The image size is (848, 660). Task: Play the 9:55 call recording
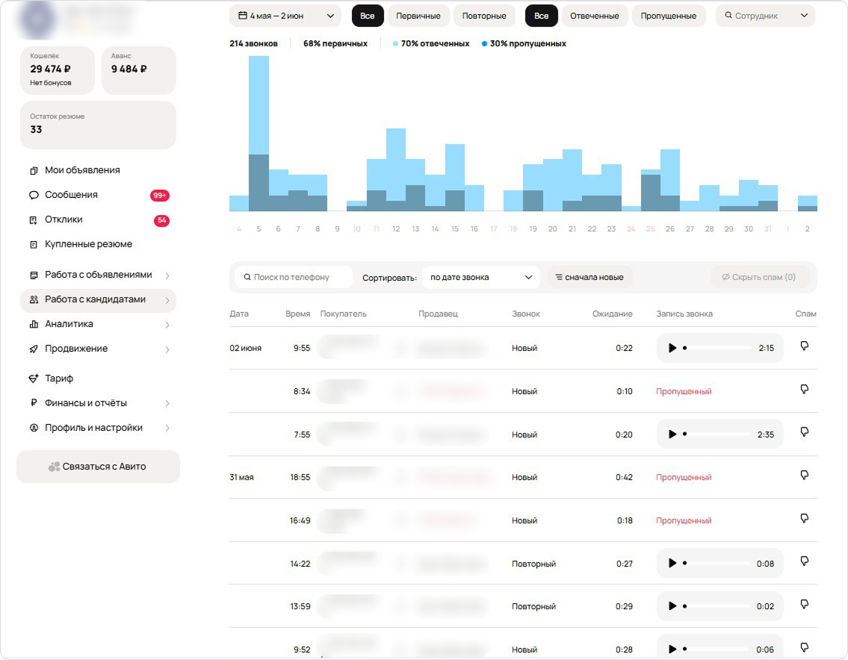coord(672,348)
